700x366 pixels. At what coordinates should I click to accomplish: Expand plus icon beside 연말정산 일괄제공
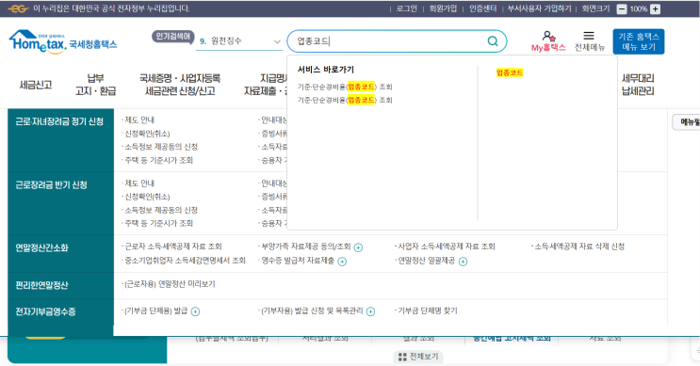(463, 262)
